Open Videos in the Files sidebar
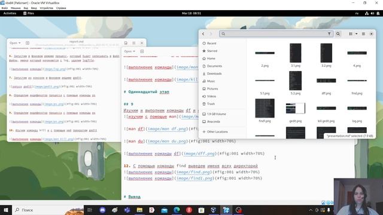Image resolution: width=383 pixels, height=215 pixels. click(x=211, y=96)
